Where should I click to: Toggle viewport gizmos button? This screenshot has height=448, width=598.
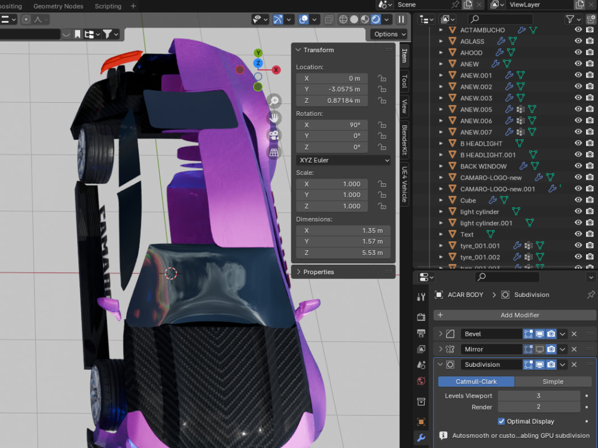(278, 20)
